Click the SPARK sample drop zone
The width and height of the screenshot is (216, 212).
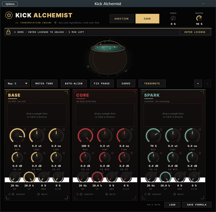[173, 115]
